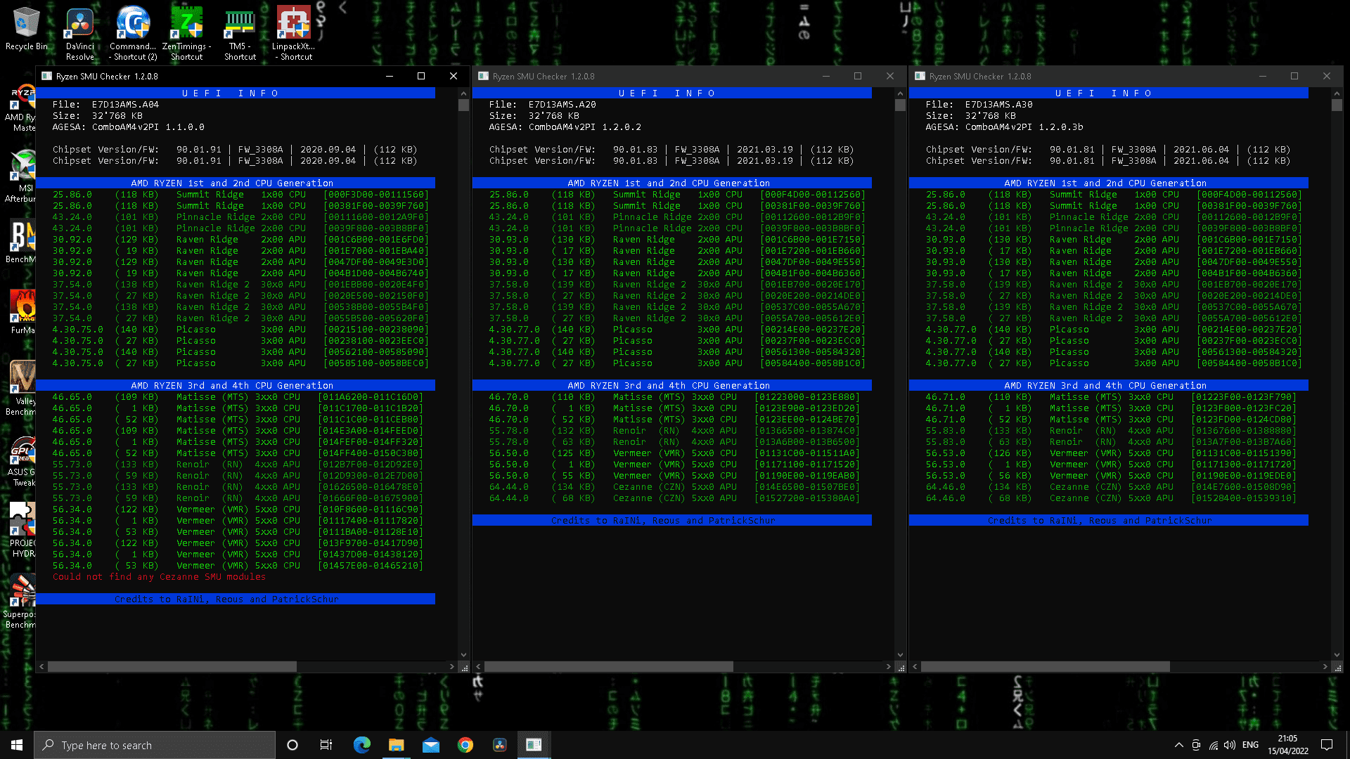This screenshot has height=759, width=1350.
Task: Open the Mail app from taskbar
Action: [x=430, y=745]
